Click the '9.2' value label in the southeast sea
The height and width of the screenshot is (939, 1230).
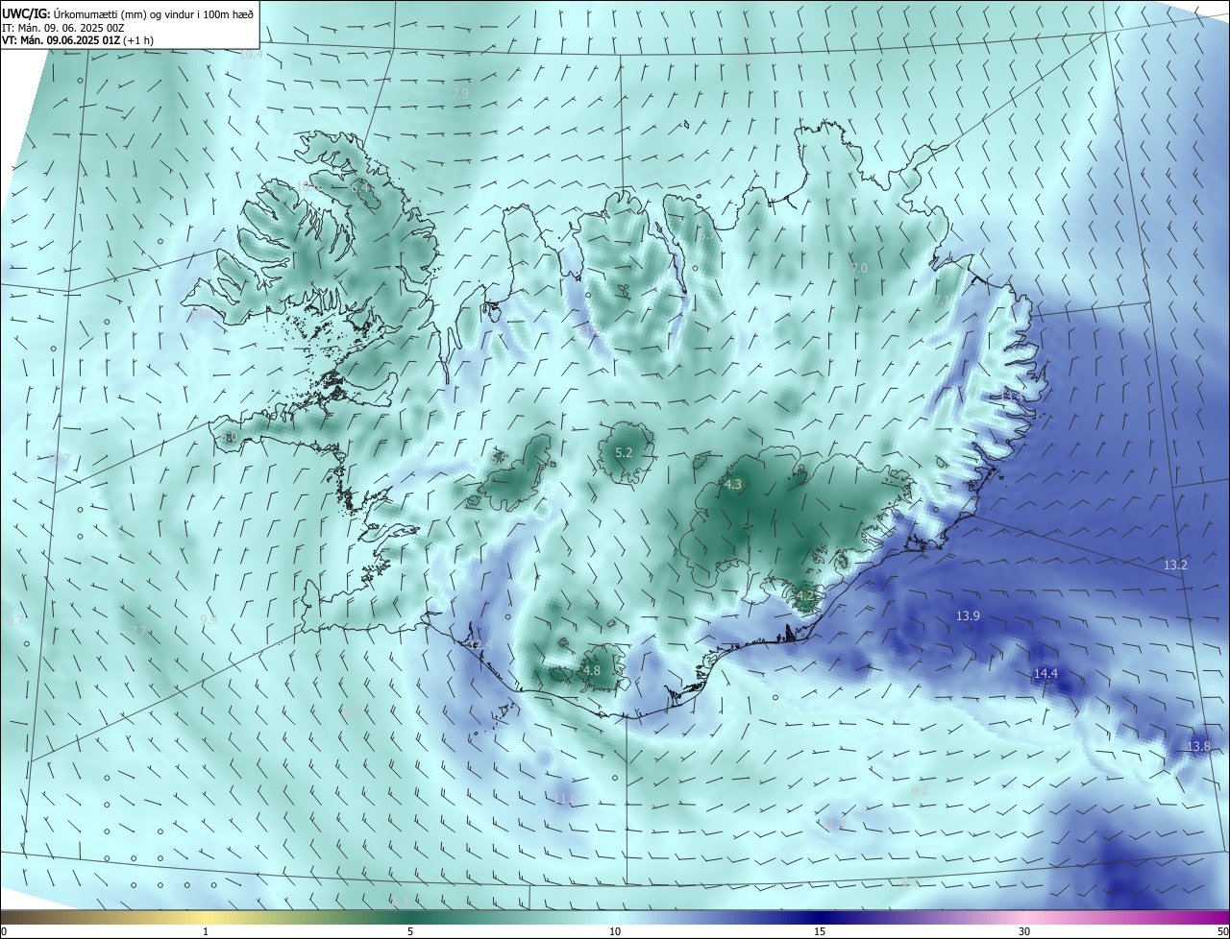pyautogui.click(x=920, y=790)
